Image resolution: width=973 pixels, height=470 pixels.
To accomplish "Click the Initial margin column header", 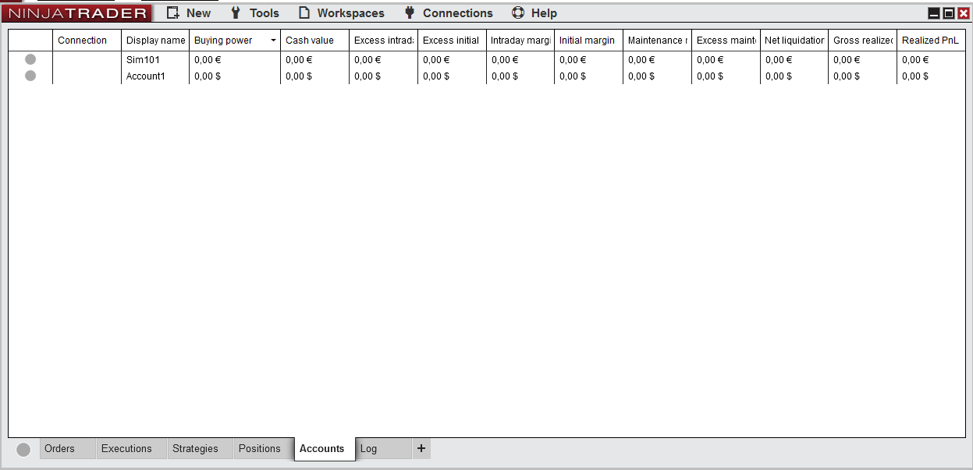I will tap(588, 41).
